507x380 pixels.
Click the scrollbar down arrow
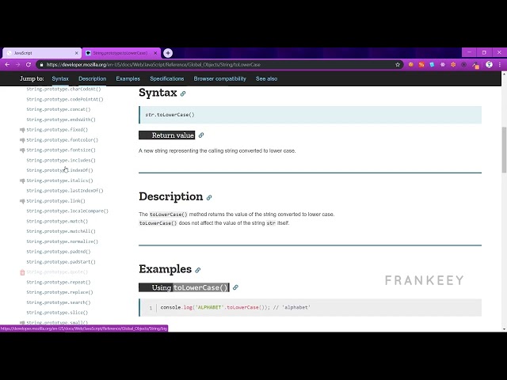click(504, 329)
